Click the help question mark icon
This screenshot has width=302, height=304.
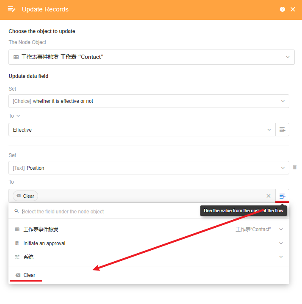point(283,9)
